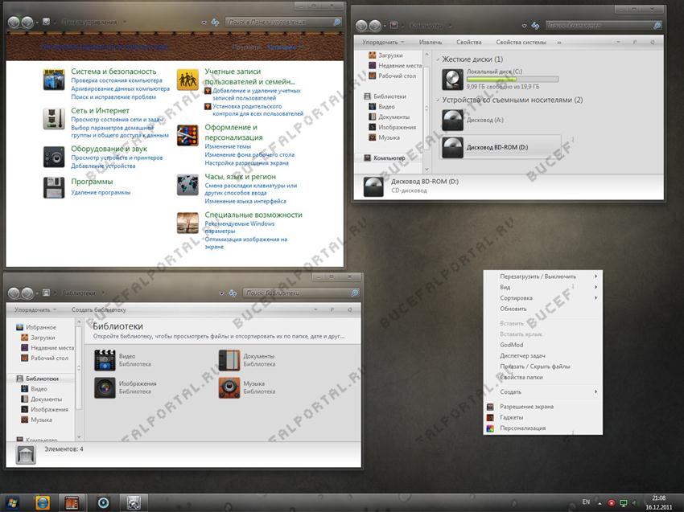Open the Музыка library speaker icon
Screen dimensions: 684x512
point(229,388)
